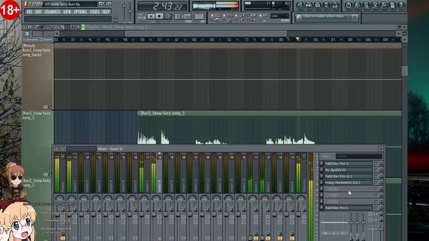Click the [Kari]_Snow fairy song_1 clip title bar
The width and height of the screenshot is (429, 241).
[x=269, y=113]
